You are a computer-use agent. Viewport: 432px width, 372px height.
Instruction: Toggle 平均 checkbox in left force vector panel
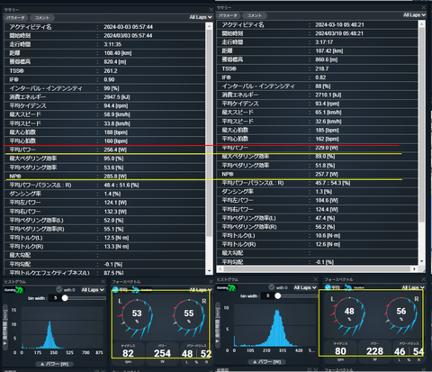(x=115, y=290)
